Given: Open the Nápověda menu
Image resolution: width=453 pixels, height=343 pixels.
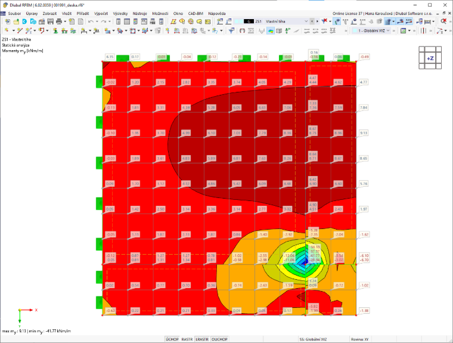Looking at the screenshot, I should 217,13.
